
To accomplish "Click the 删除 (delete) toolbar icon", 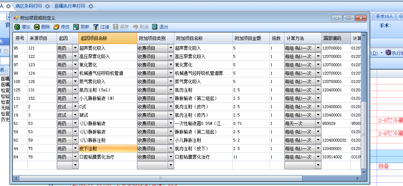I will point(37,27).
